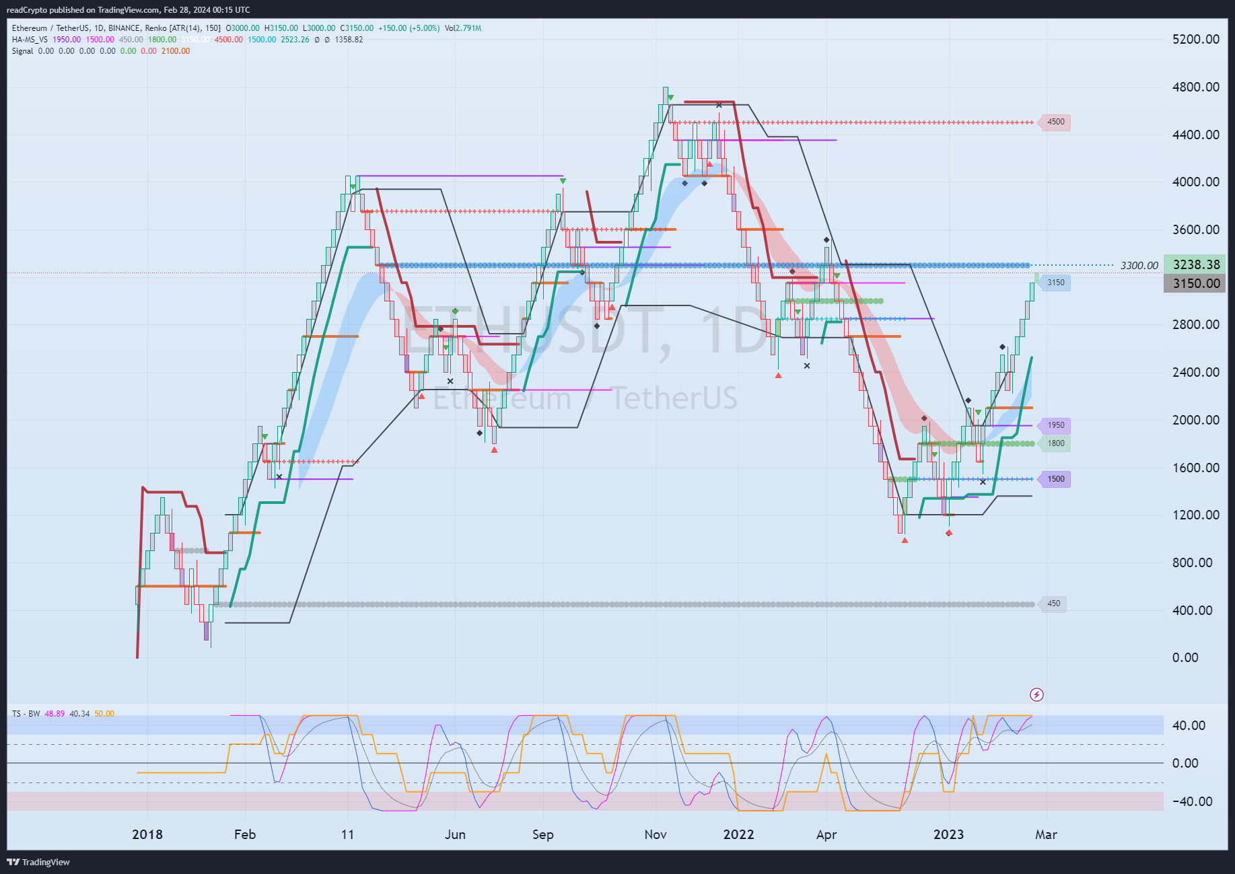Viewport: 1235px width, 874px height.
Task: Click the 2018 label on time axis
Action: (147, 834)
